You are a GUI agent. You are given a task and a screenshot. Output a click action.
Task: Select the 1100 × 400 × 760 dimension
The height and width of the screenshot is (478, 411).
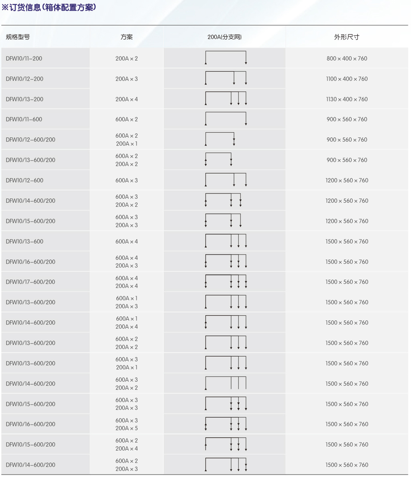347,79
